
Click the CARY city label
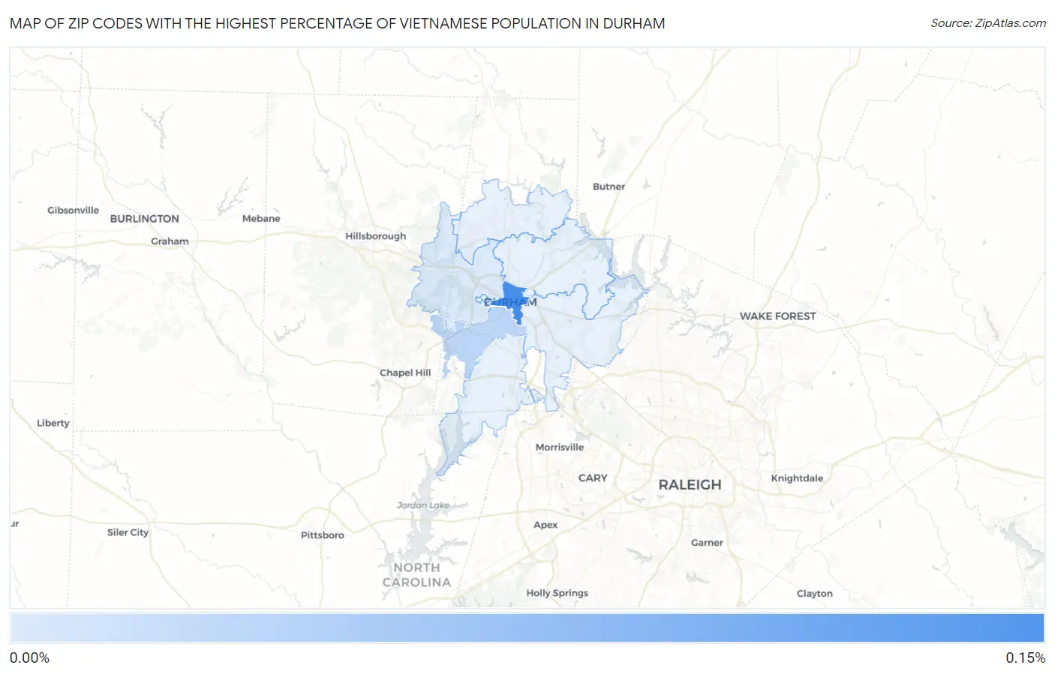593,478
